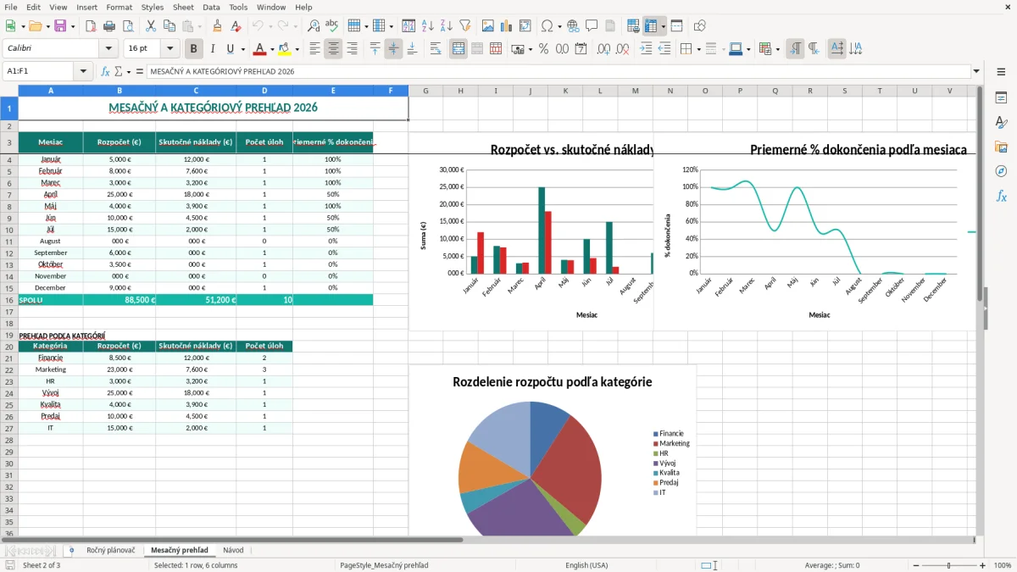The width and height of the screenshot is (1017, 572).
Task: Open the sidebar Navigator compass icon
Action: [x=1001, y=171]
